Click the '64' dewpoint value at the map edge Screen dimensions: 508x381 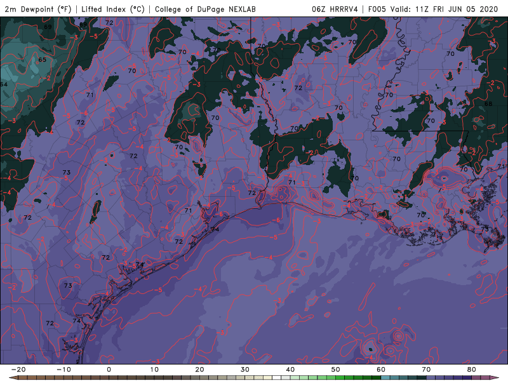(x=4, y=84)
